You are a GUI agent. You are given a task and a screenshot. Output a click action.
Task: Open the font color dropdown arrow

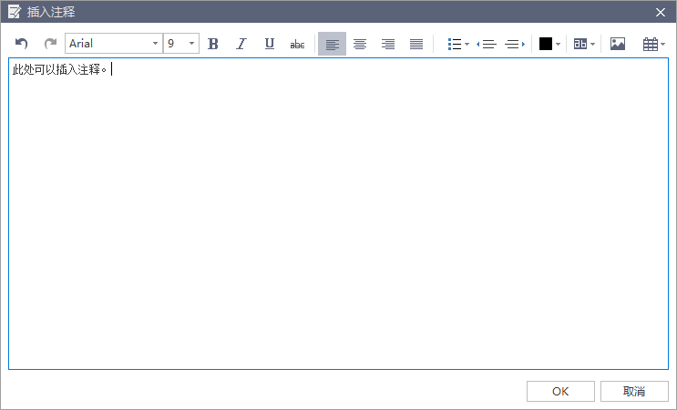click(x=559, y=44)
